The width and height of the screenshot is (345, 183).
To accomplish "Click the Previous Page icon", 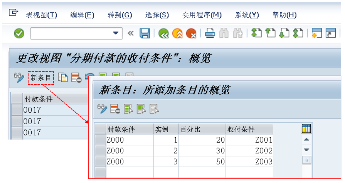I will (271, 33).
